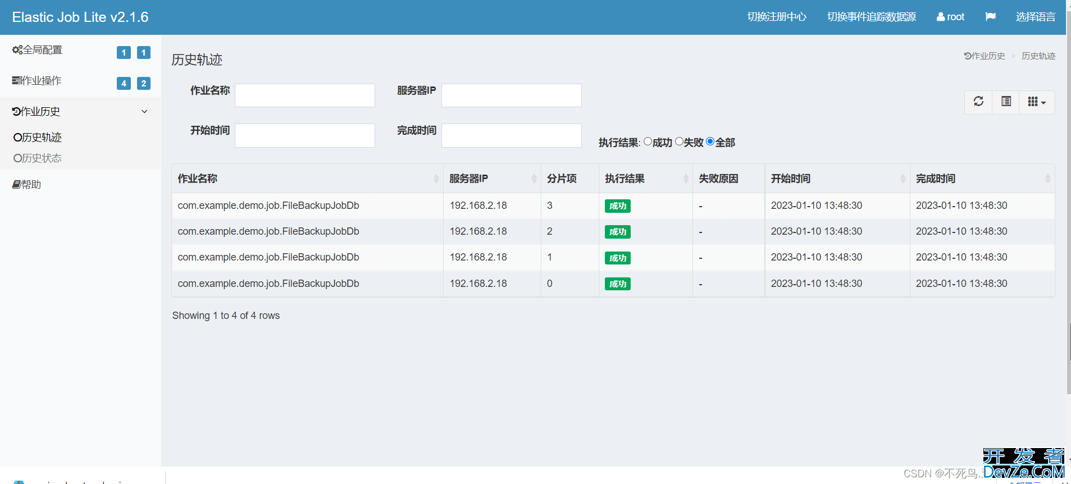The image size is (1071, 484).
Task: Open 切换事件追踪数据源 menu
Action: click(x=872, y=17)
